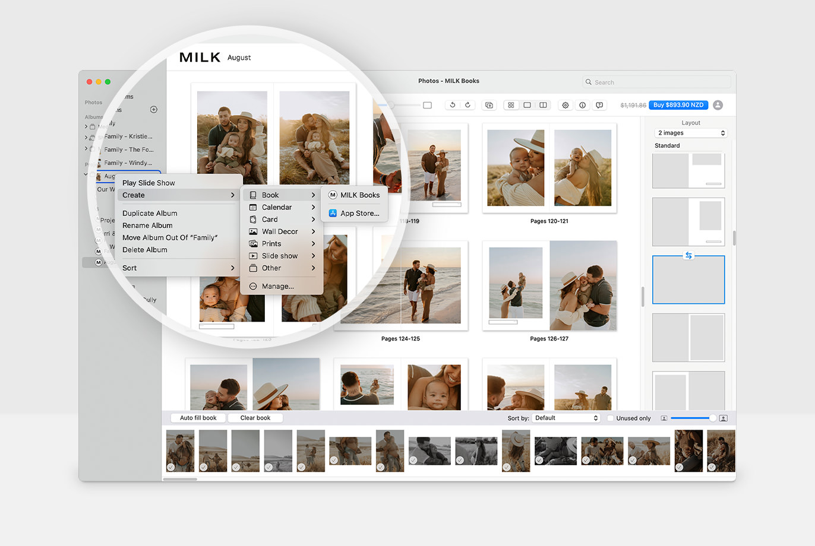This screenshot has height=546, width=815.
Task: Select album Family - Kristie...
Action: pyautogui.click(x=128, y=136)
